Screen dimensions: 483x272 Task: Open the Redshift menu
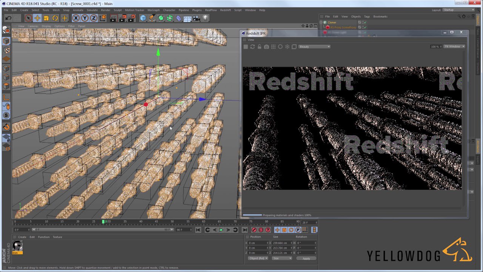pyautogui.click(x=225, y=10)
